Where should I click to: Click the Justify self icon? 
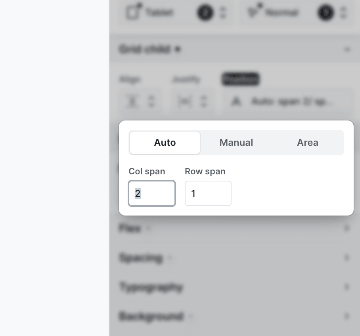[184, 101]
